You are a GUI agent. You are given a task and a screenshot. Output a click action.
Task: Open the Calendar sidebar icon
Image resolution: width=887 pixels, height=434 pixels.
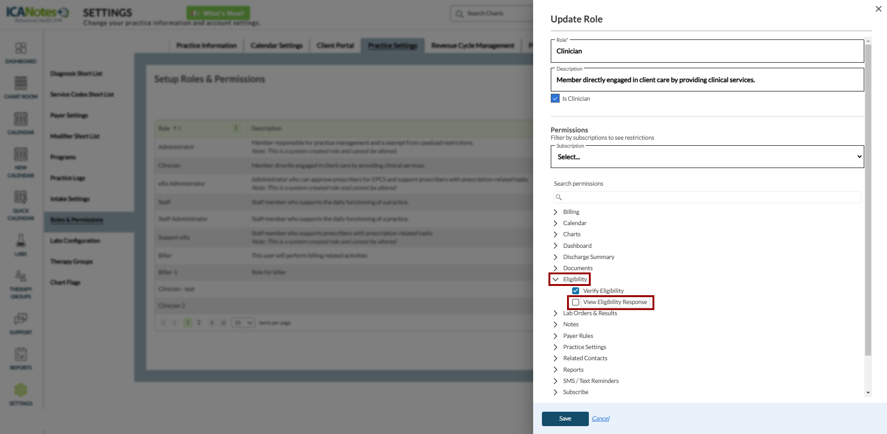(x=21, y=119)
